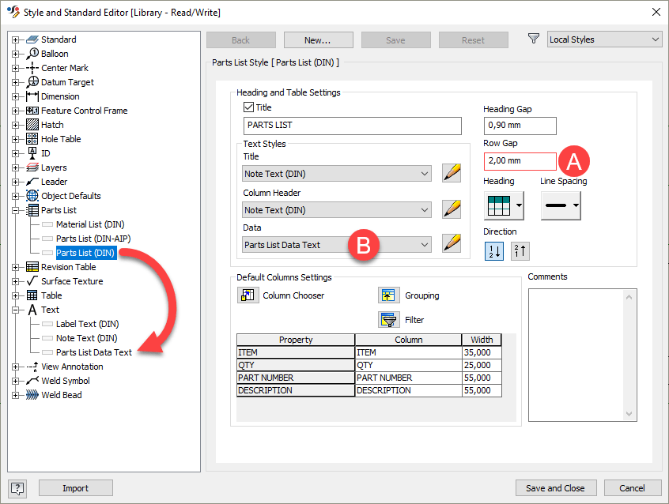Select the Heading table style icon
The width and height of the screenshot is (669, 504).
click(x=499, y=205)
